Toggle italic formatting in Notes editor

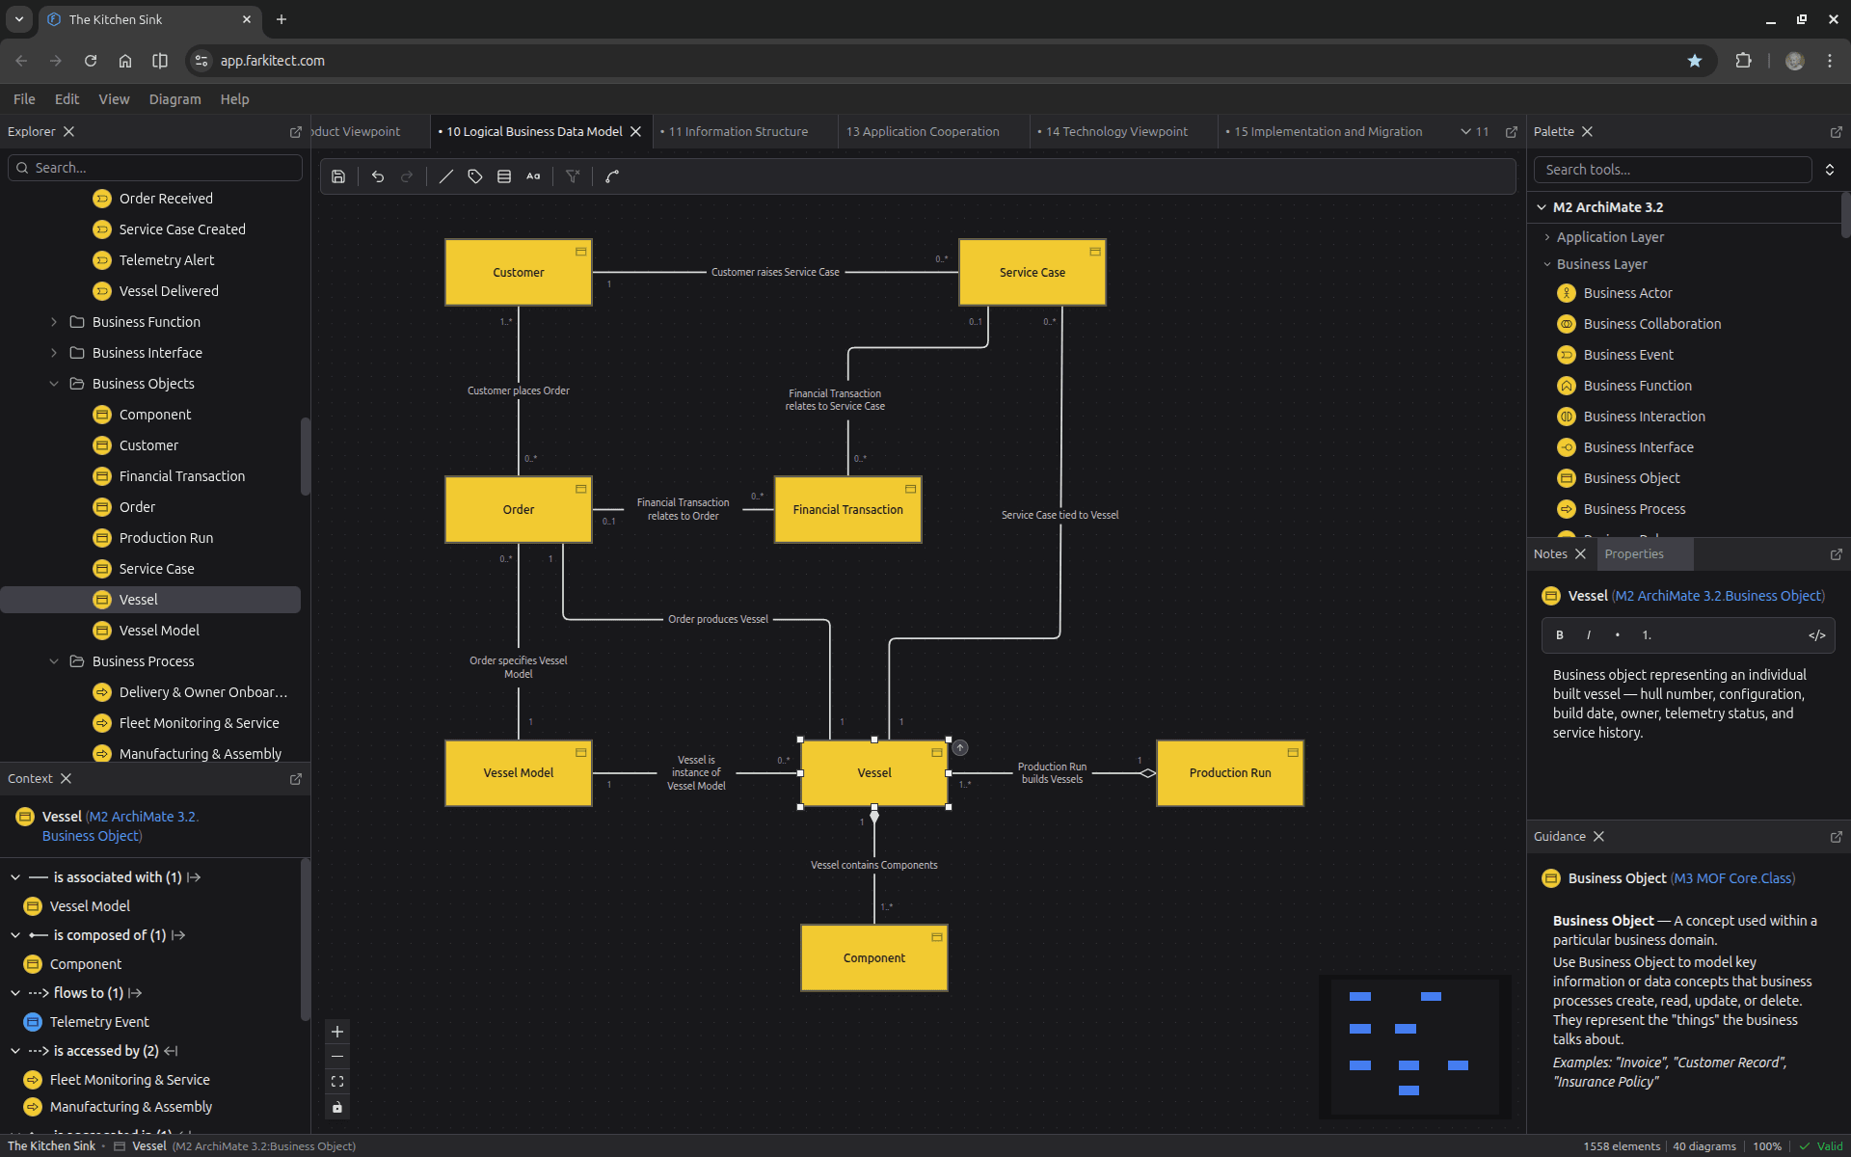tap(1589, 635)
